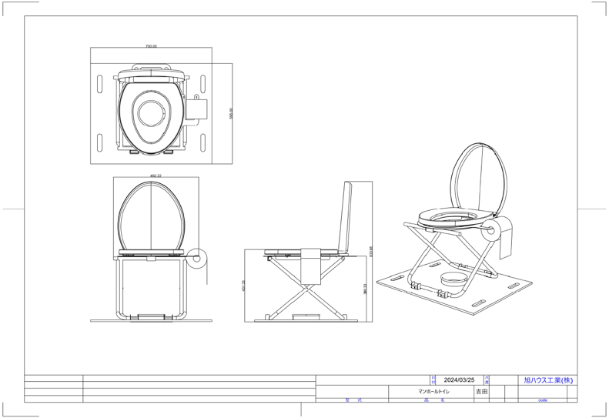Click the 492.22 dimension above front view

[156, 176]
